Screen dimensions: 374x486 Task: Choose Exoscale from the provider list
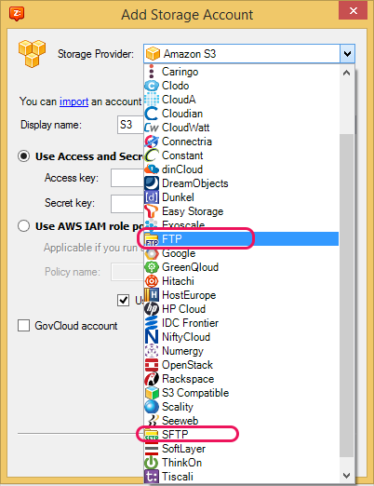coord(183,224)
